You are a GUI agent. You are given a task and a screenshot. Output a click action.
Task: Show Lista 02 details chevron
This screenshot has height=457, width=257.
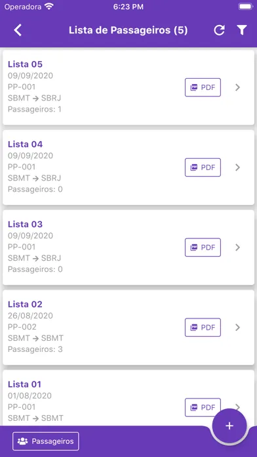pos(238,327)
